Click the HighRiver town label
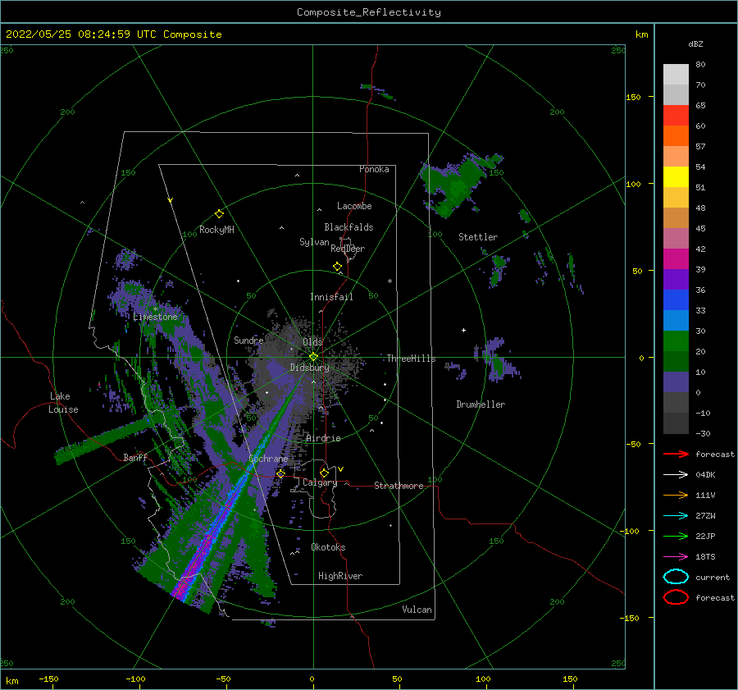This screenshot has height=690, width=738. point(340,576)
